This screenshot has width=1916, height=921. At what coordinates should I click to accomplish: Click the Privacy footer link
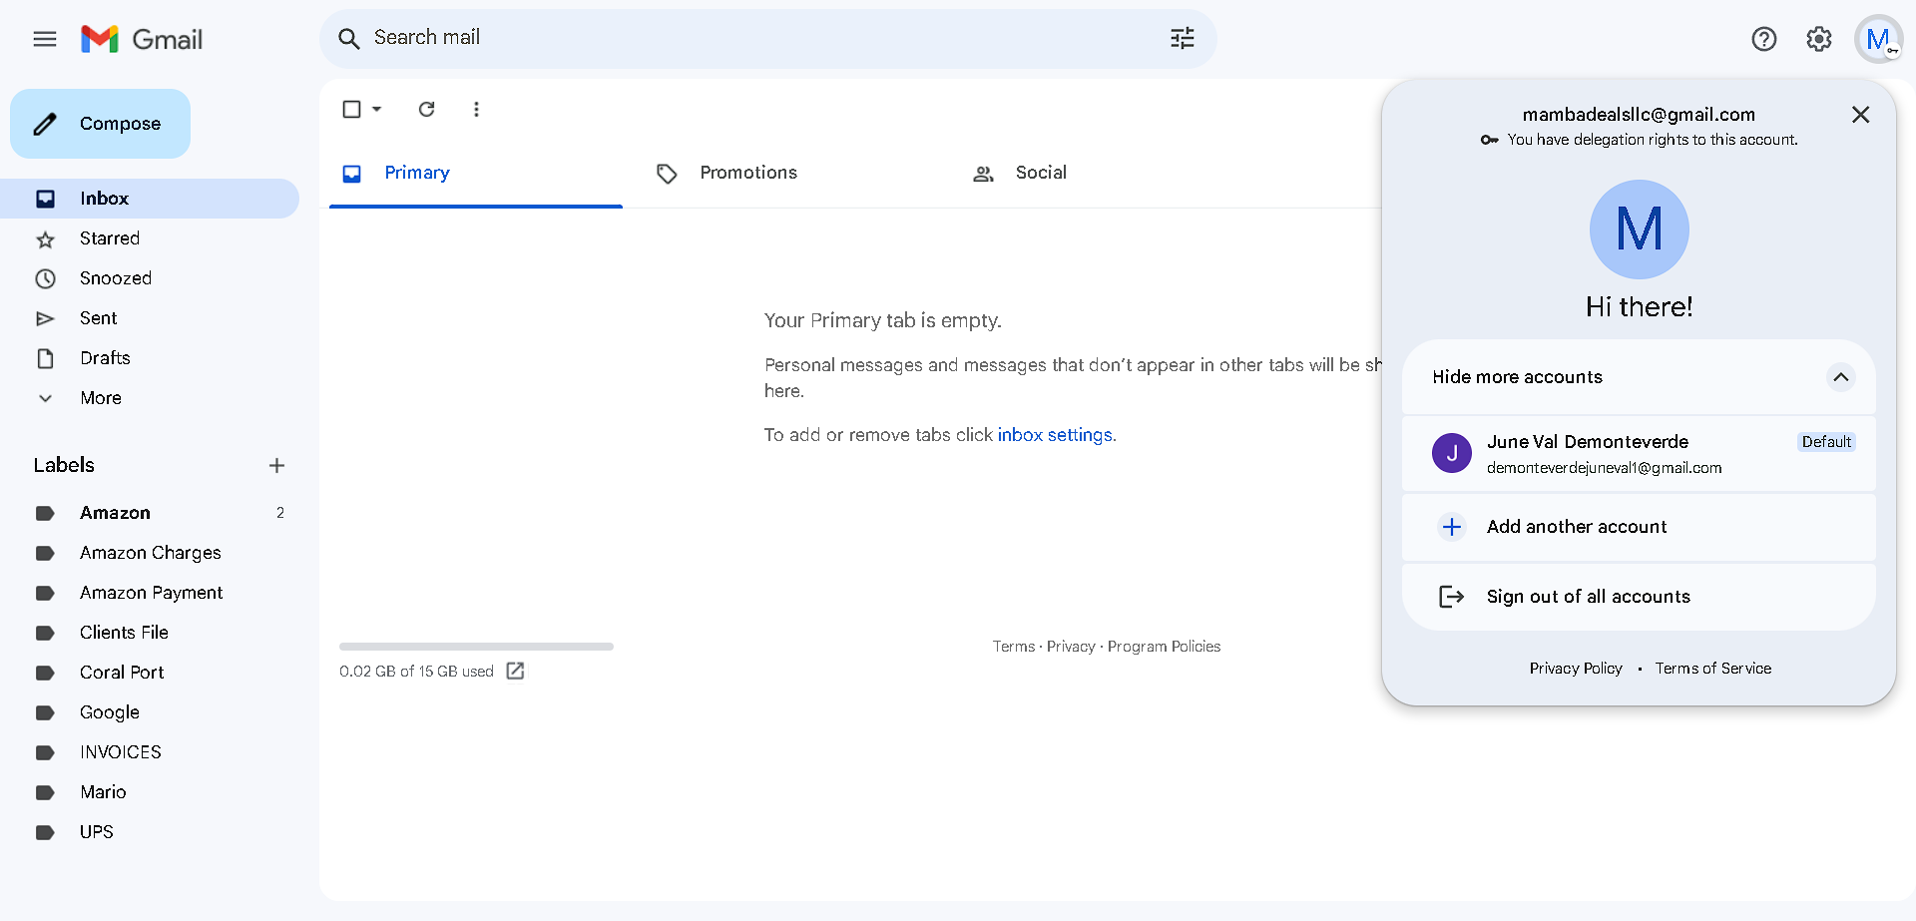(1071, 647)
